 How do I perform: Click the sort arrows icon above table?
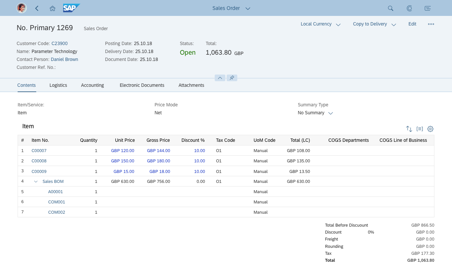[409, 129]
